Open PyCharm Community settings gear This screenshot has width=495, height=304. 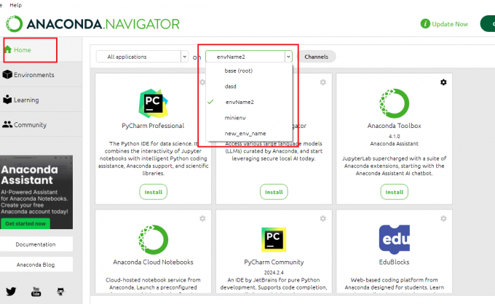[322, 218]
